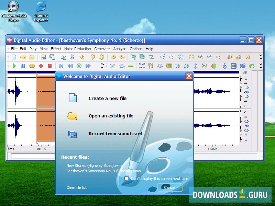Screen dimensions: 275x206
Task: Click the fast forward double-arrow icon
Action: pos(88,66)
